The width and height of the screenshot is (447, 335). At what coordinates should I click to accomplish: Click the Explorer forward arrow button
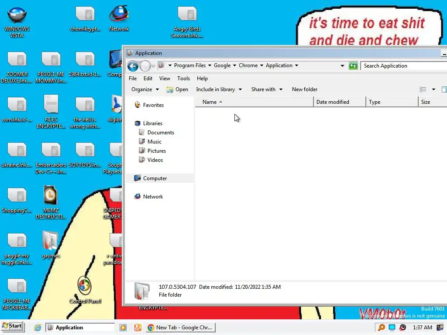pyautogui.click(x=145, y=66)
